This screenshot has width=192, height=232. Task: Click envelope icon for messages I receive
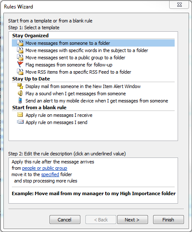(20, 115)
